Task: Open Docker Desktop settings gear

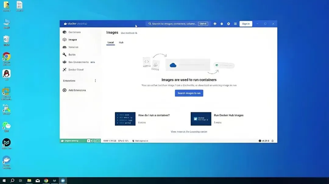Action: (228, 24)
